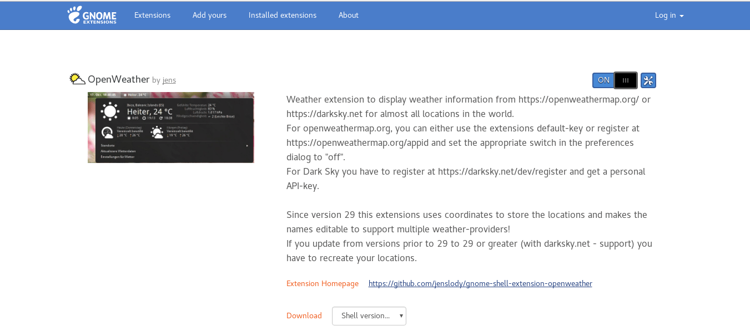Click the Download label
750x336 pixels.
tap(304, 315)
